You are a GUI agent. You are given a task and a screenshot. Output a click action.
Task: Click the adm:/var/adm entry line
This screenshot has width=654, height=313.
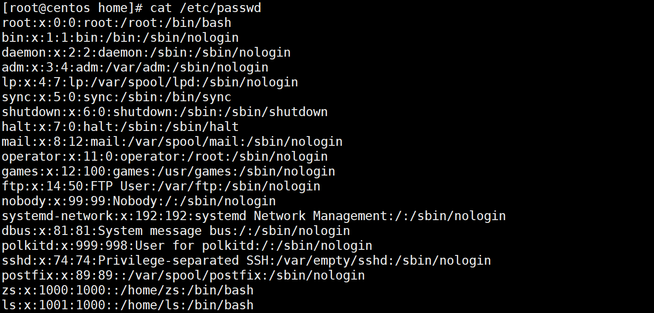[135, 67]
